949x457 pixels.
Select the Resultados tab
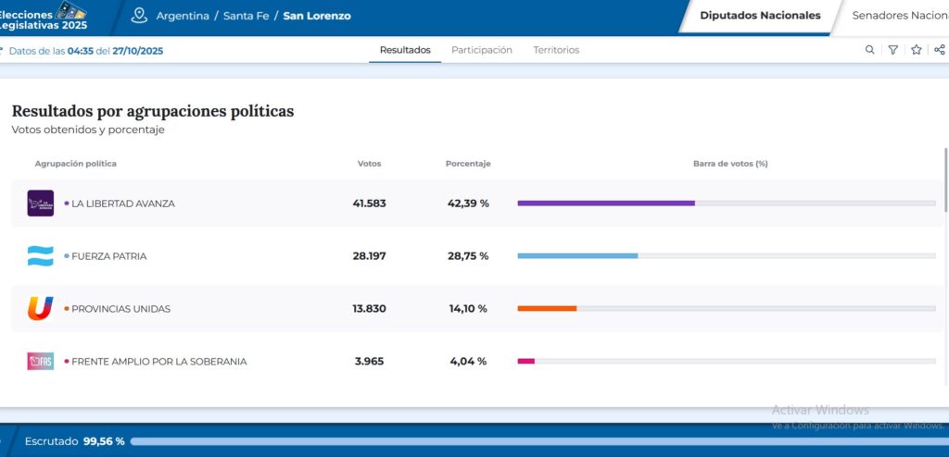[405, 50]
